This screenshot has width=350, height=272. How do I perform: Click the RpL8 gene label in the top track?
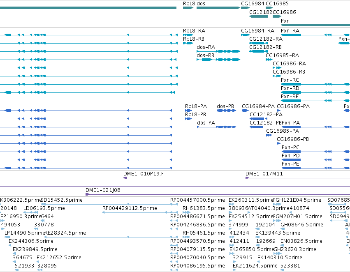coord(189,4)
